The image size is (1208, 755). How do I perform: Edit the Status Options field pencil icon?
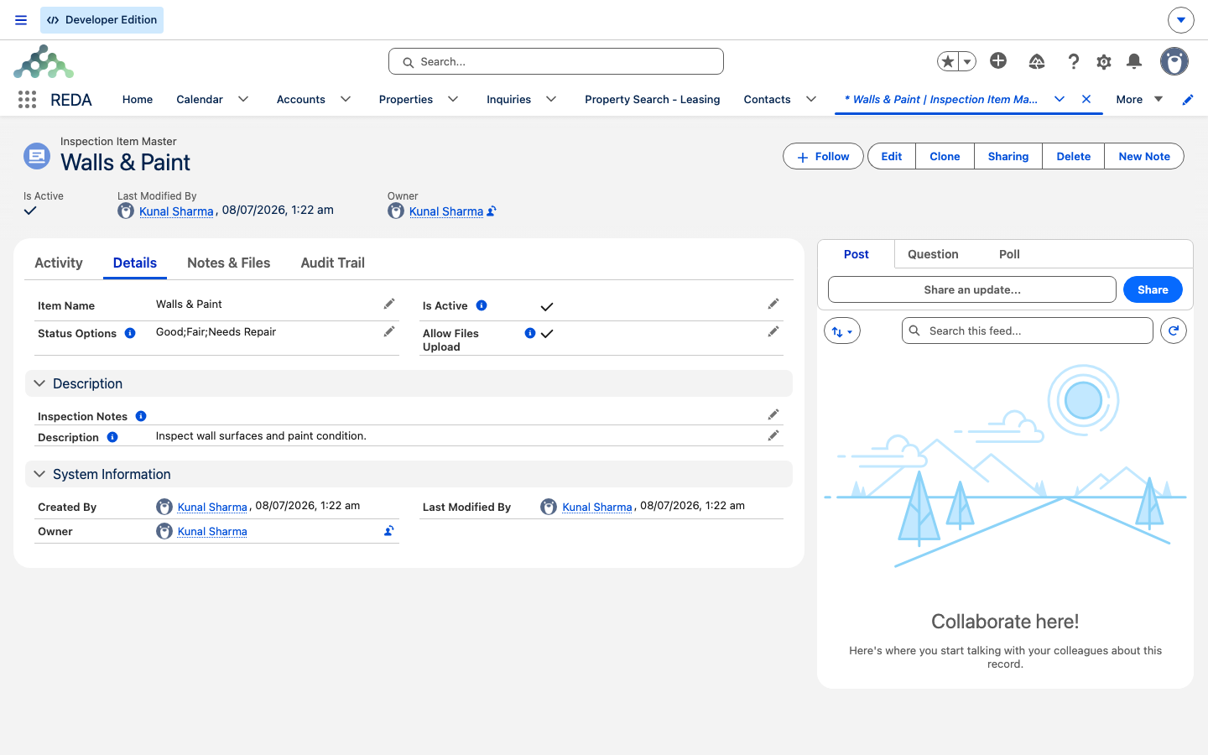pos(389,331)
